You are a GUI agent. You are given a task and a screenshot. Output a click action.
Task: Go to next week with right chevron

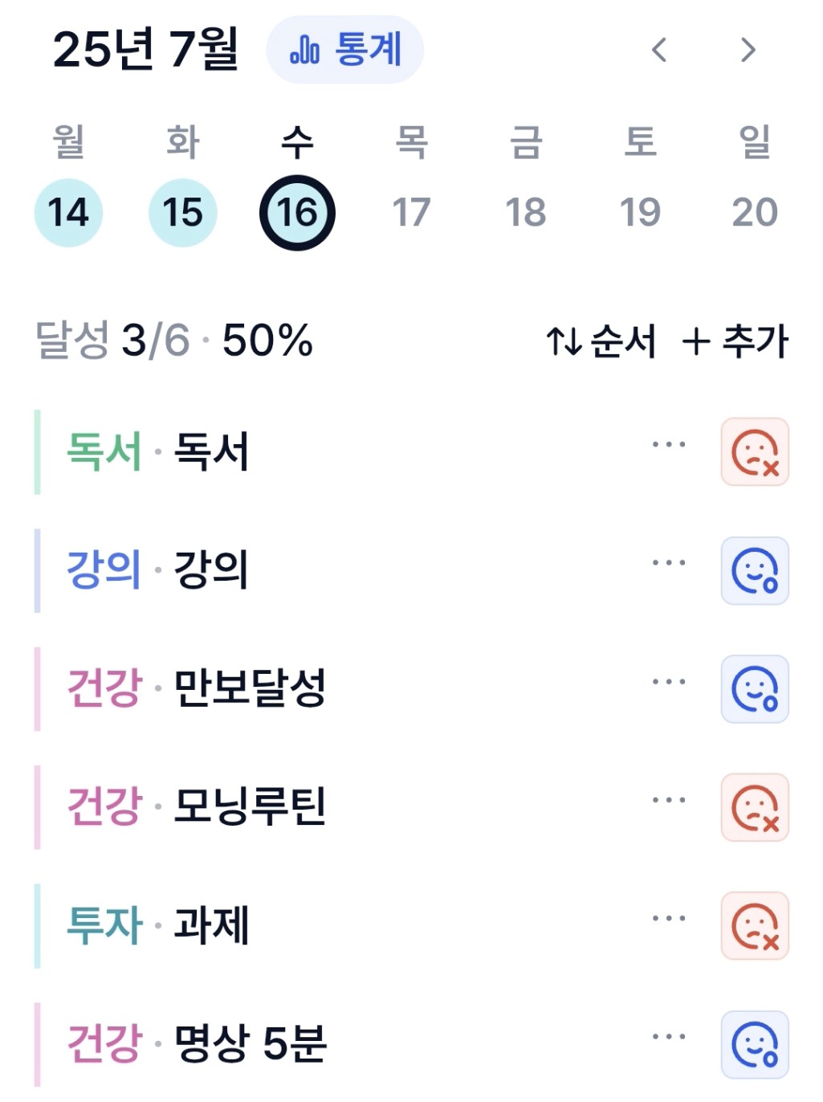coord(748,50)
